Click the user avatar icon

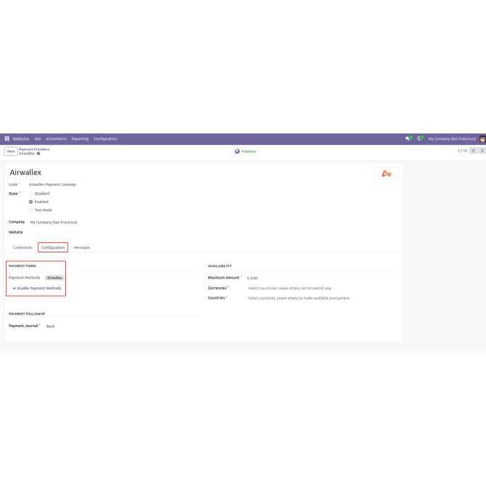[x=482, y=139]
